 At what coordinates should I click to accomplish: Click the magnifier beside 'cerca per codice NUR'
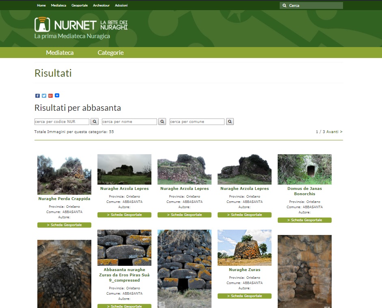(x=95, y=121)
